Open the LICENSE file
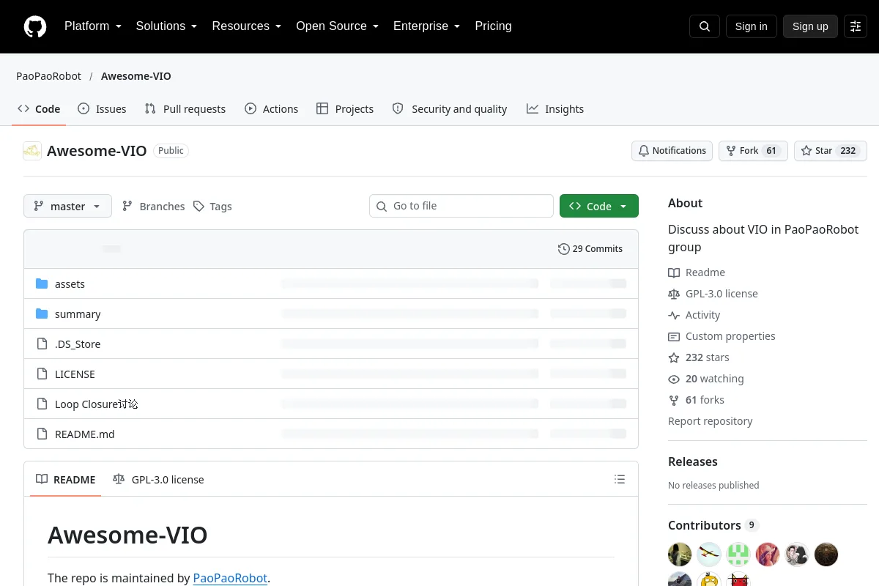 pos(75,374)
